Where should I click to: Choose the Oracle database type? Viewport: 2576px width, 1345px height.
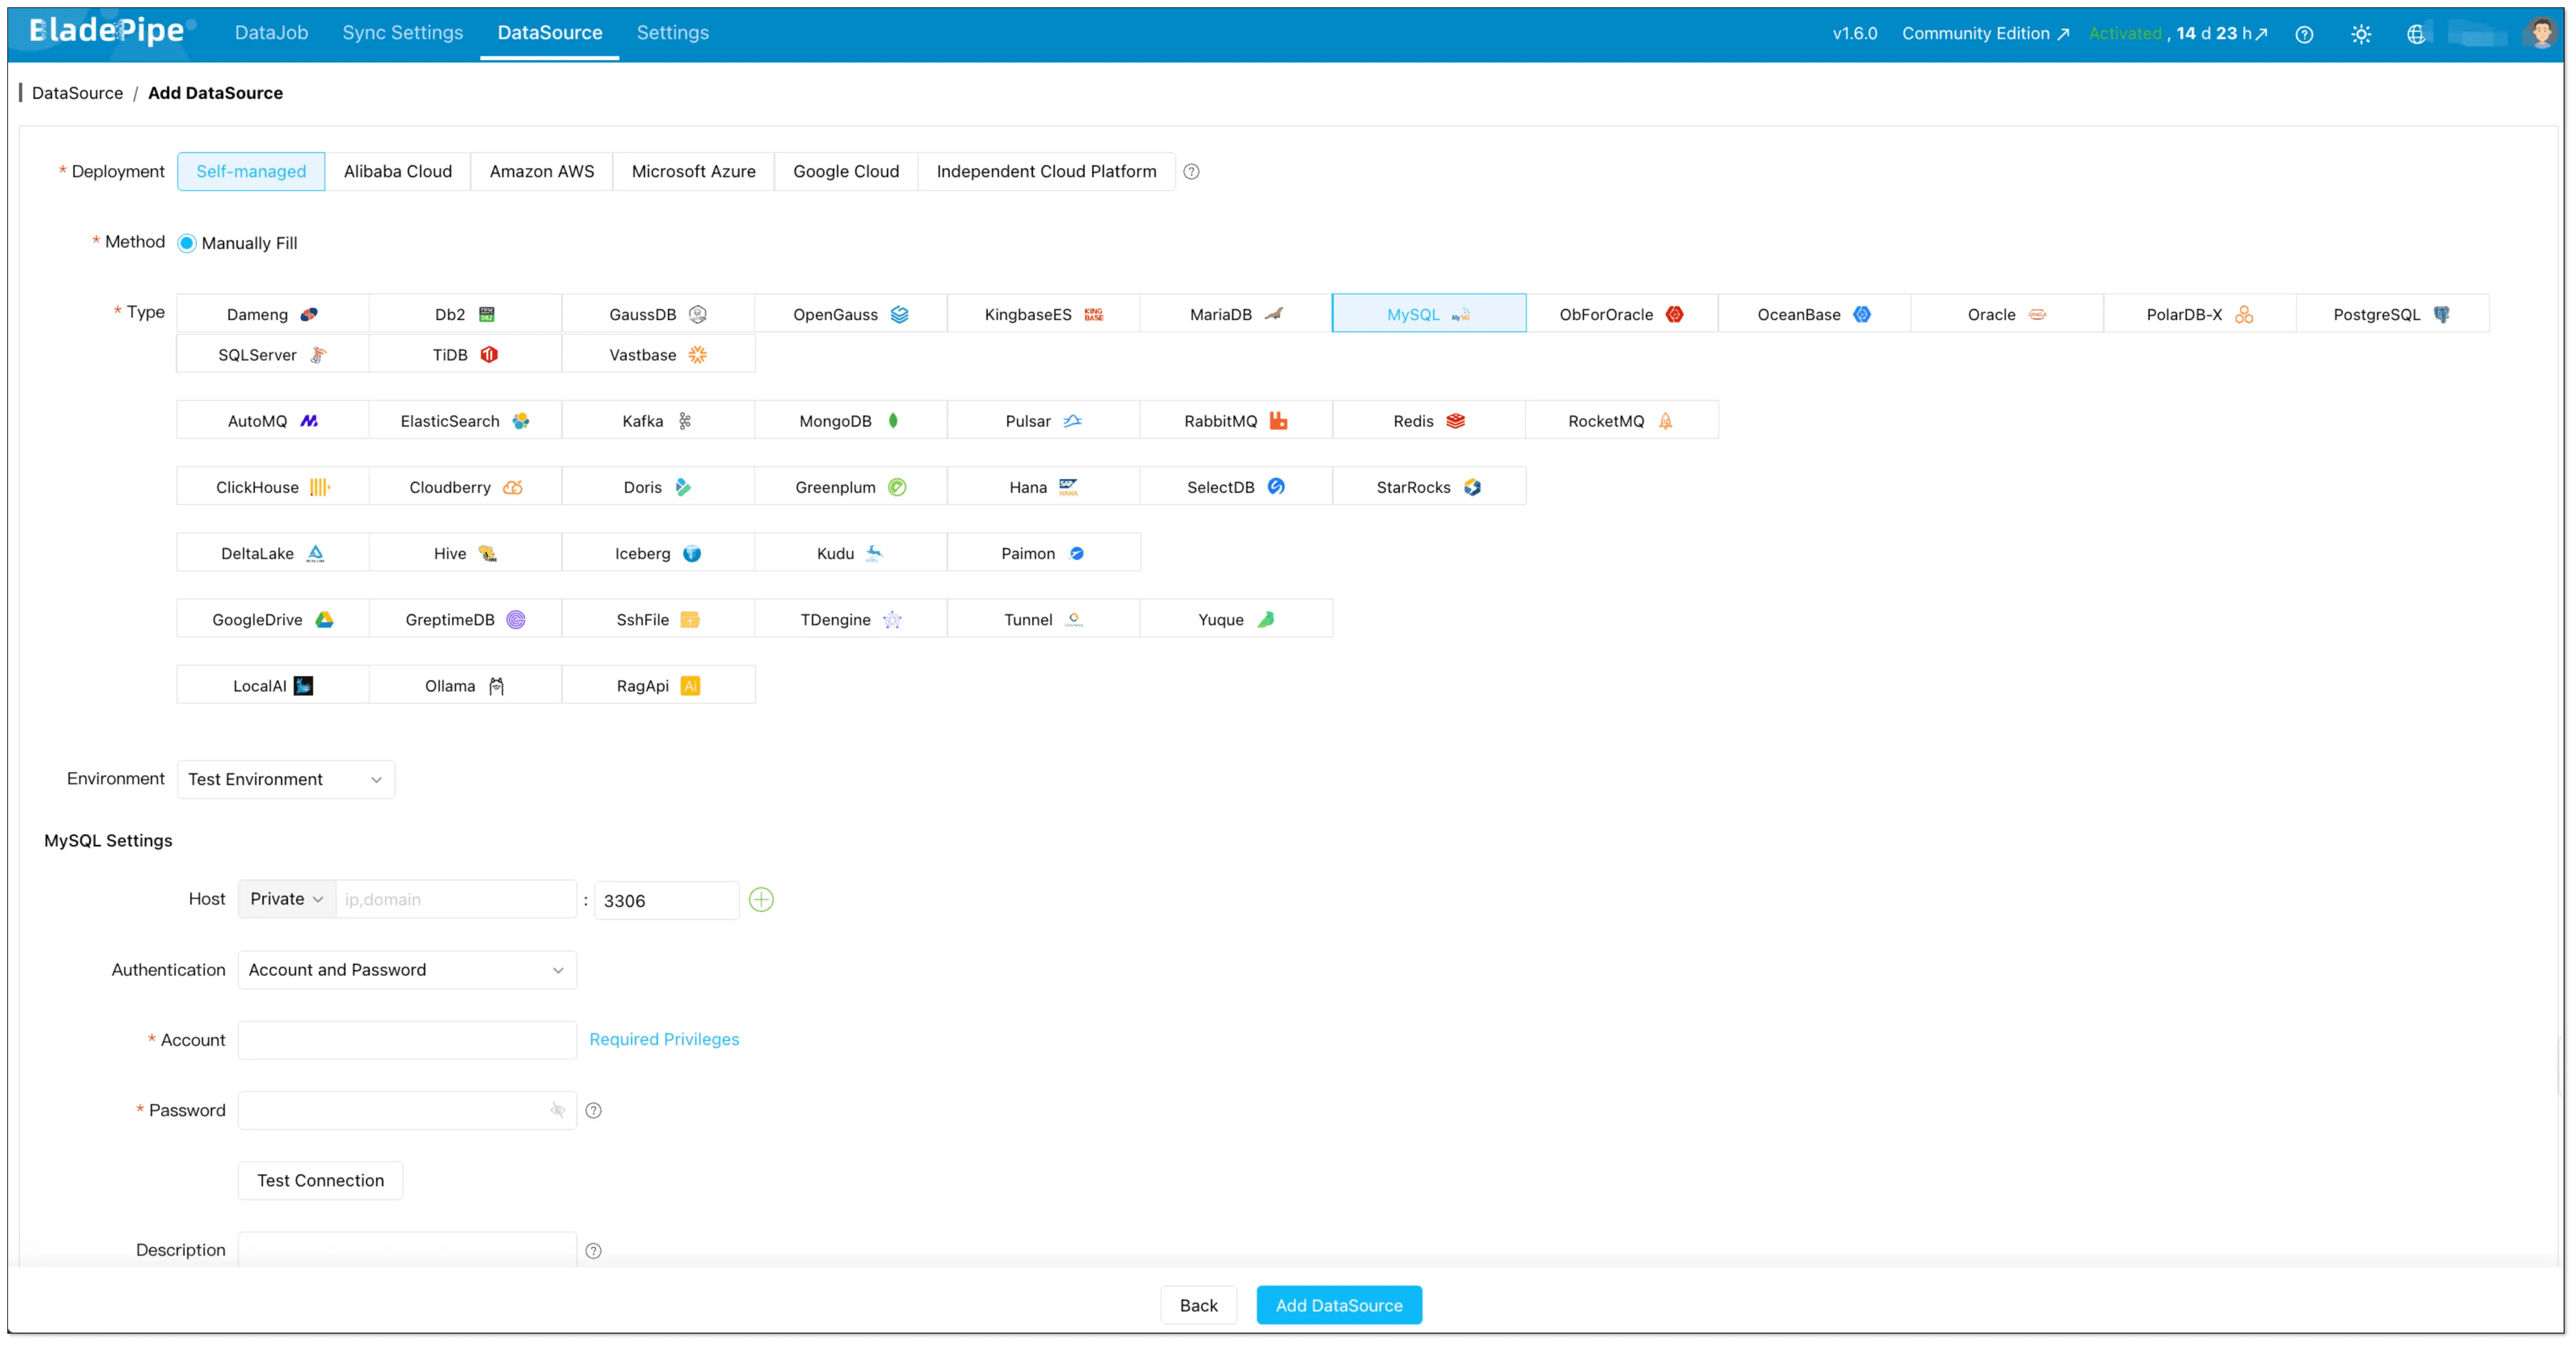[2006, 314]
